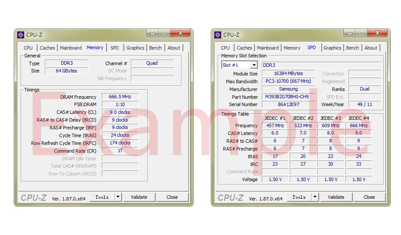Switch to Caches tab in the left window
The image size is (401, 235).
[x=47, y=48]
